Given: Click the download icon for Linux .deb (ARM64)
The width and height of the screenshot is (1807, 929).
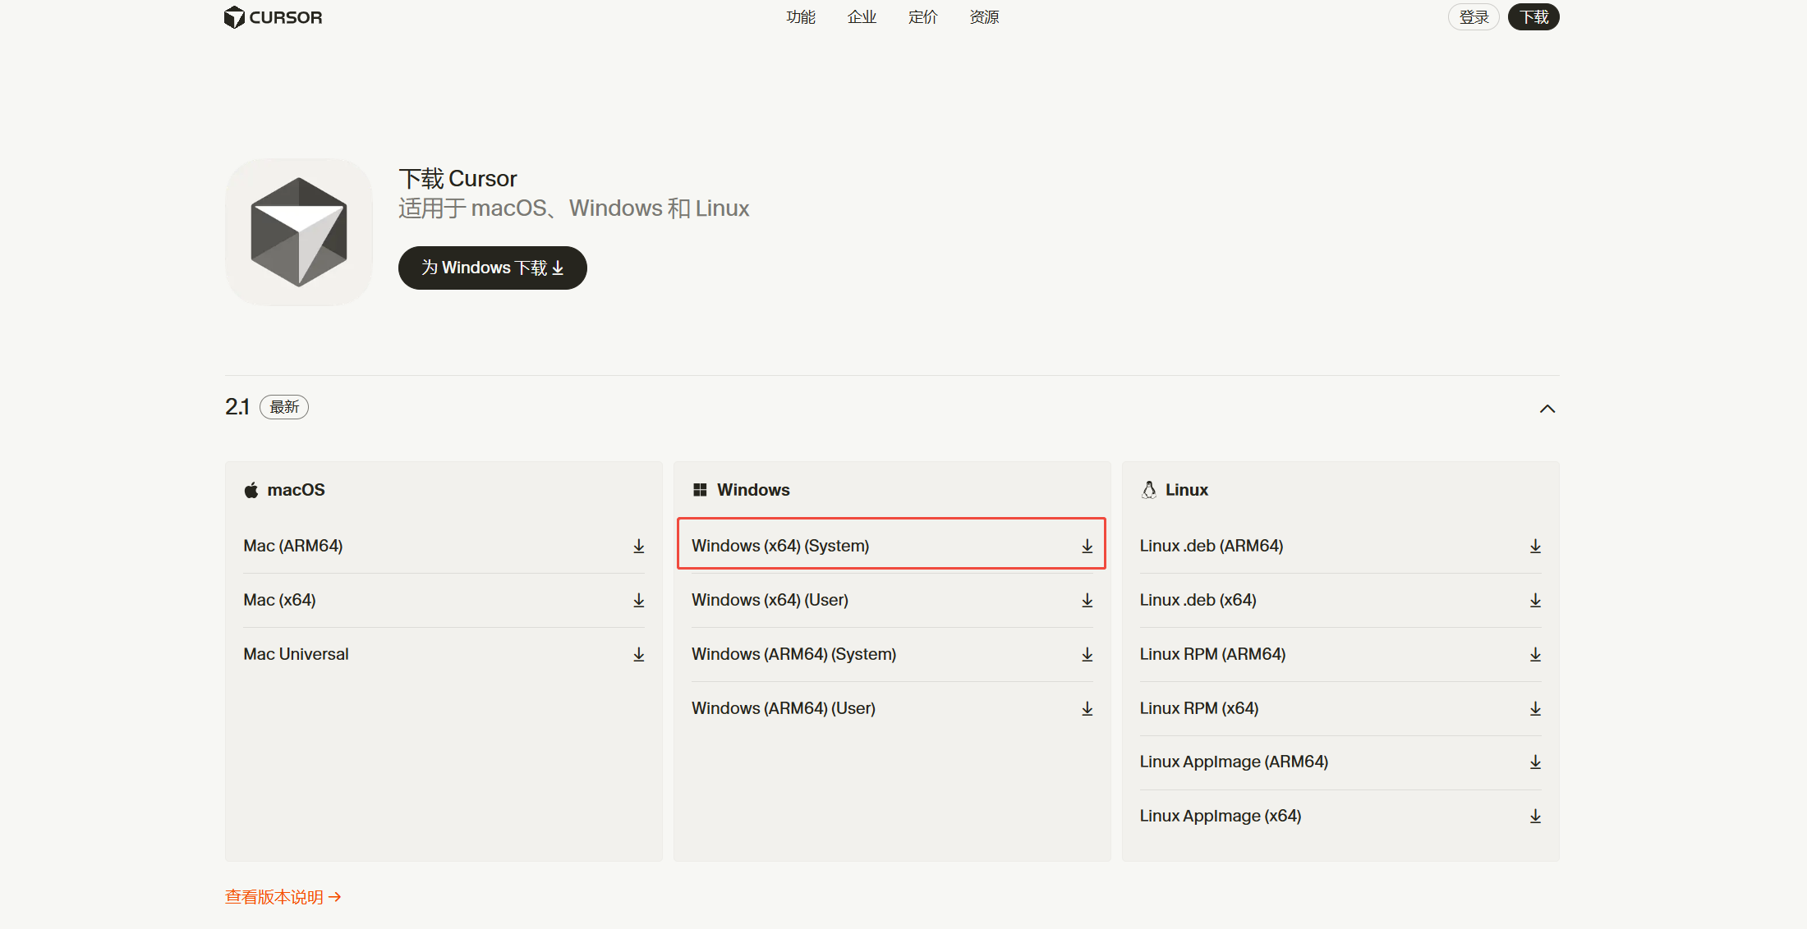Looking at the screenshot, I should [x=1535, y=546].
